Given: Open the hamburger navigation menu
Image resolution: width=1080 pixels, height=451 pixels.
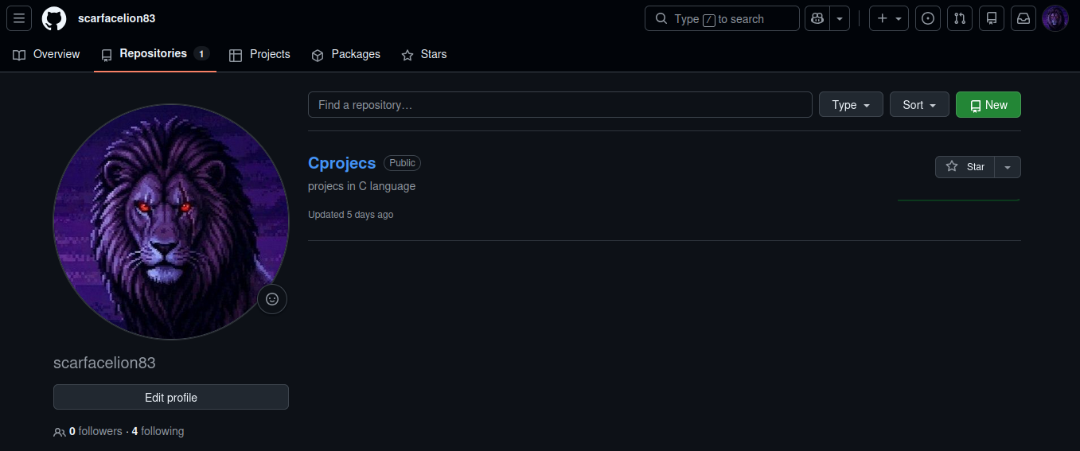Looking at the screenshot, I should coord(19,18).
